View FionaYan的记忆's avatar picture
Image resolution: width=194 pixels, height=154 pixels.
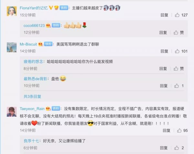(x=12, y=11)
